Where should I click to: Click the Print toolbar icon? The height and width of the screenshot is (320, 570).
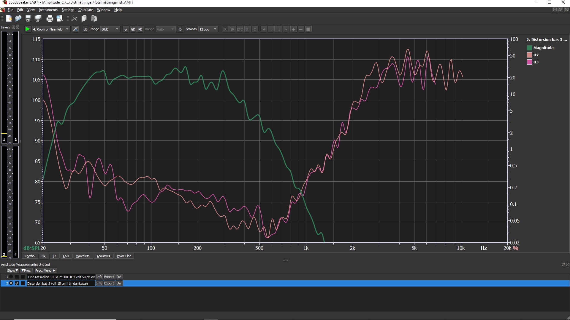point(50,19)
